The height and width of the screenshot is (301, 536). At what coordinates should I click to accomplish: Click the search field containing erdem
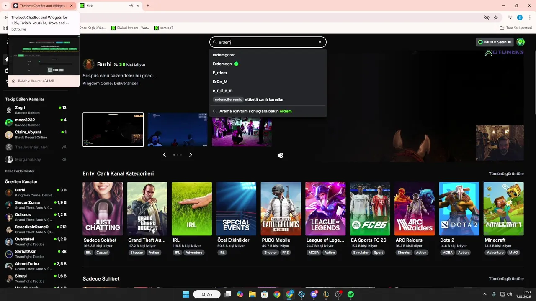268,42
